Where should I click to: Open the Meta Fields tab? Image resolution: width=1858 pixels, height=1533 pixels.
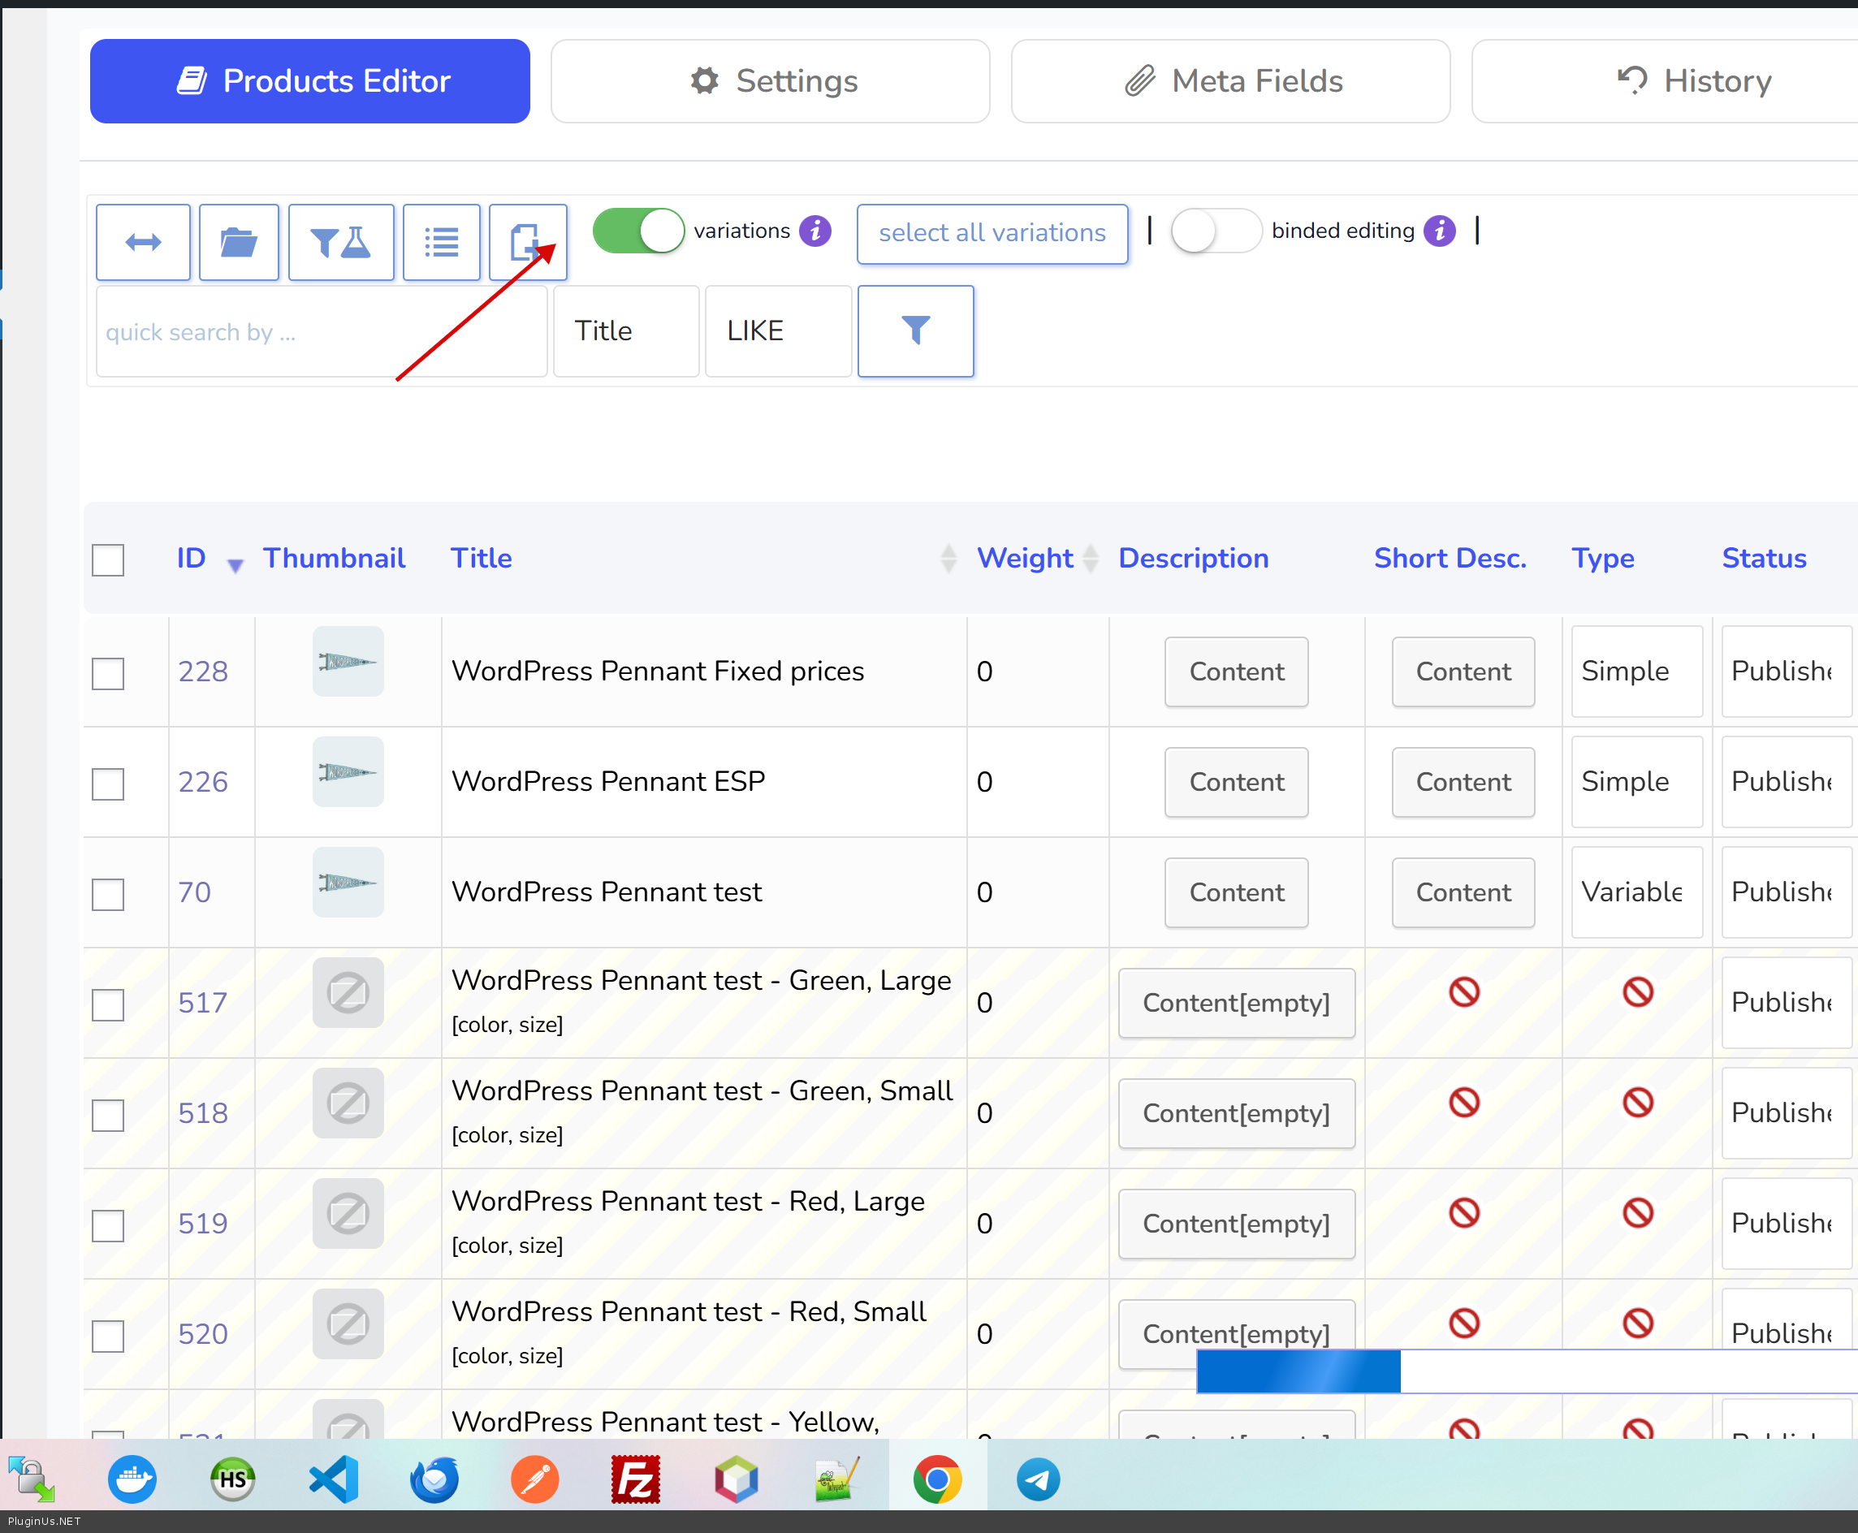pyautogui.click(x=1230, y=81)
